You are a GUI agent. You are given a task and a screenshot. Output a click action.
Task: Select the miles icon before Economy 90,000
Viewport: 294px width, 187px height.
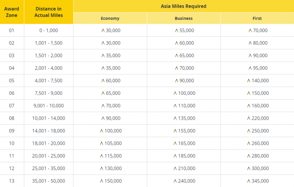pos(103,118)
